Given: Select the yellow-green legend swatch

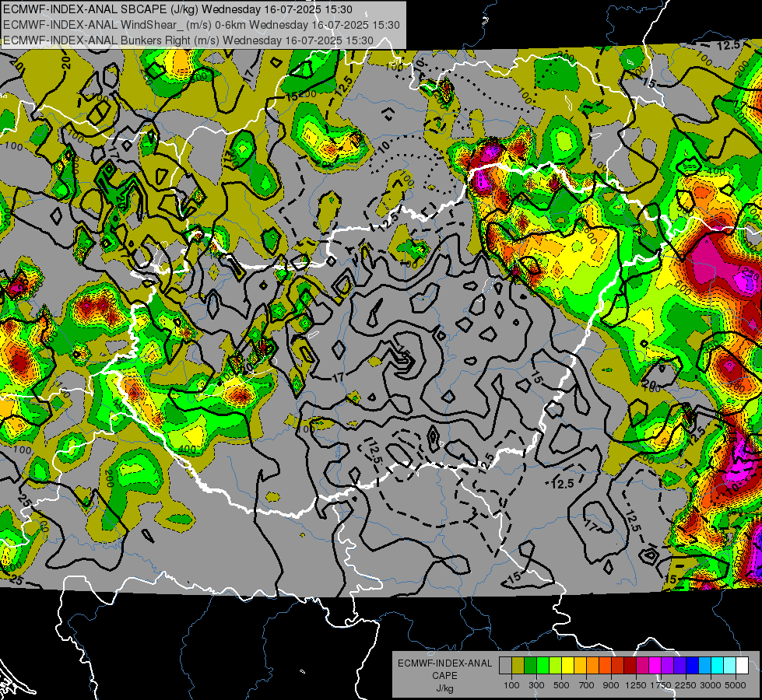Looking at the screenshot, I should click(x=555, y=665).
